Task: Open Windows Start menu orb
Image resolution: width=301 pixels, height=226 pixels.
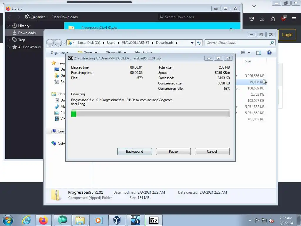Action: (x=8, y=220)
